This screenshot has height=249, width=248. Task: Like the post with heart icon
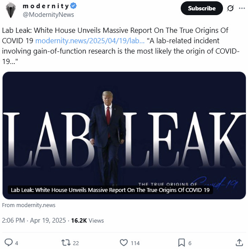(x=124, y=243)
